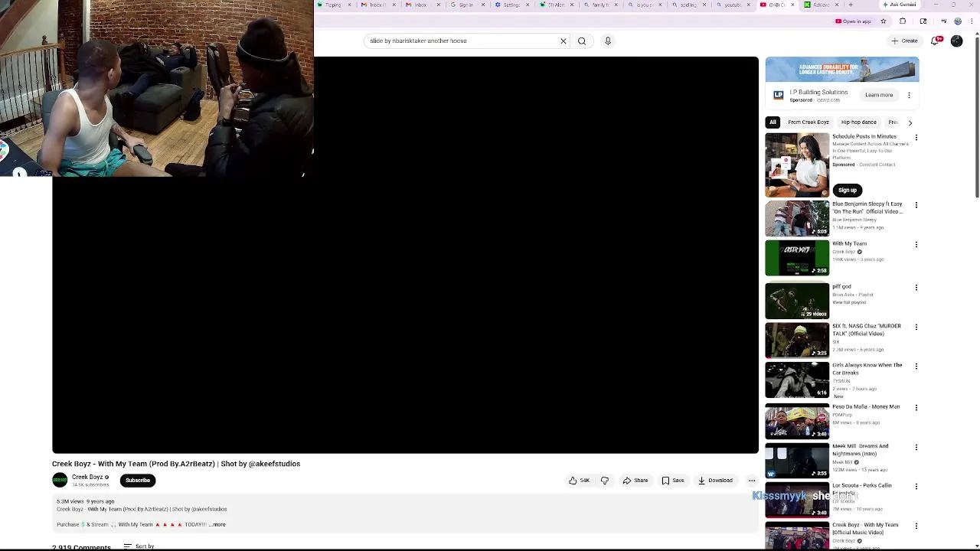Click the LP Building Solutions banner ad
Image resolution: width=980 pixels, height=551 pixels.
point(842,69)
